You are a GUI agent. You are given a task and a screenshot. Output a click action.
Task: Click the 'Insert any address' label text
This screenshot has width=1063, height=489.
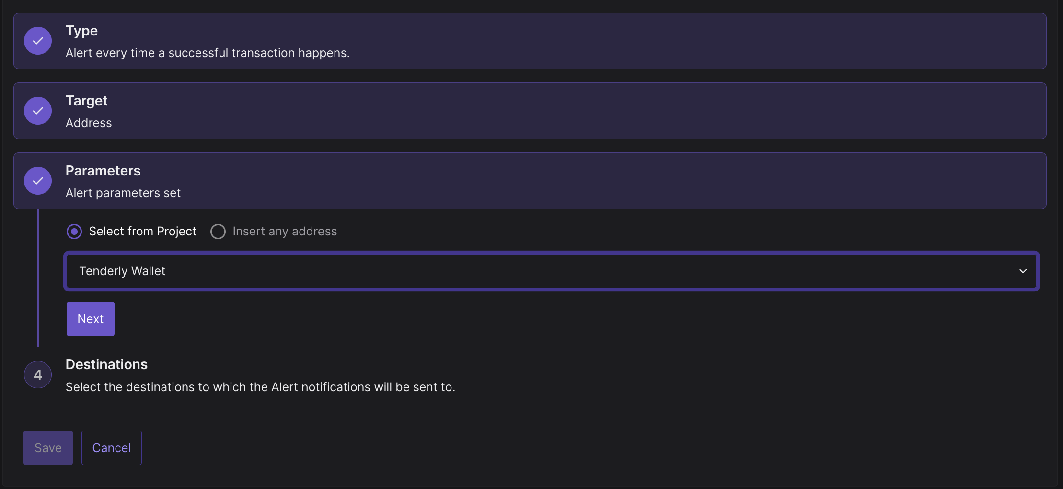point(285,232)
